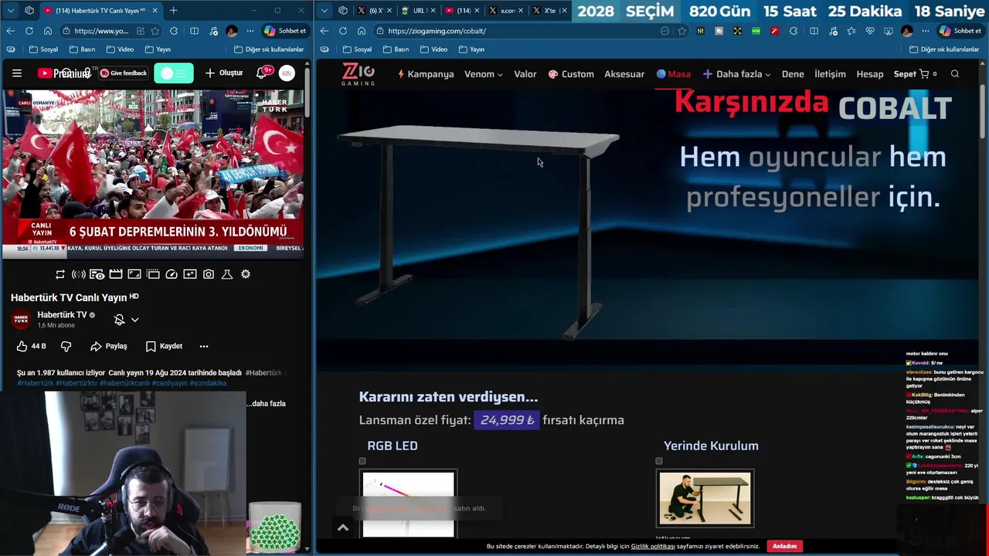Click the playback speed gauge icon
The image size is (989, 556).
(x=172, y=274)
